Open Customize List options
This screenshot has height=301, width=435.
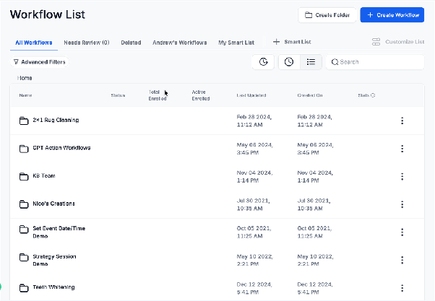pyautogui.click(x=398, y=42)
